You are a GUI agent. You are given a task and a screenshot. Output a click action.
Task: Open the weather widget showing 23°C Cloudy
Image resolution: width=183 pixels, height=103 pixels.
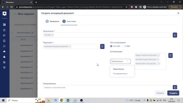click(133, 100)
